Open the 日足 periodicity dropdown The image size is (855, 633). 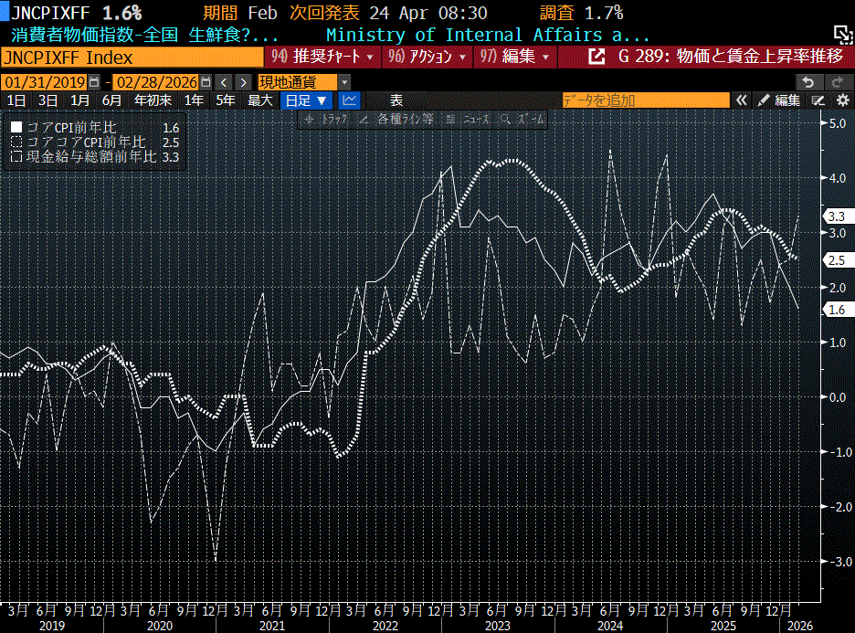(306, 100)
